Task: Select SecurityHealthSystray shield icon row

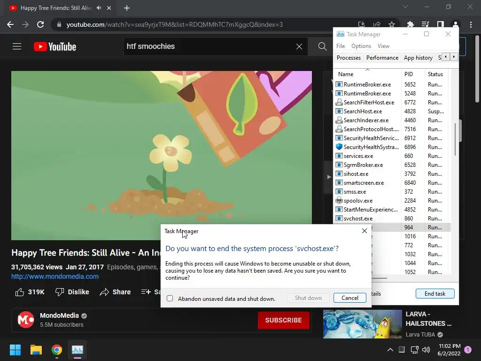Action: (392, 147)
